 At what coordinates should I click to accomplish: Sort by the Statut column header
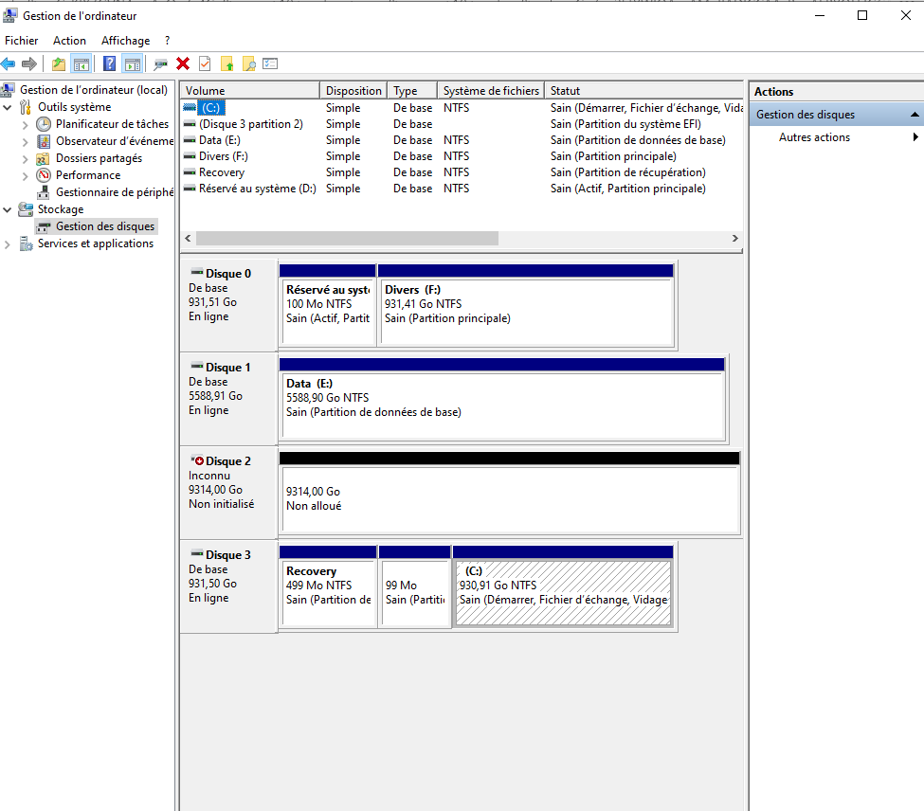[x=643, y=91]
